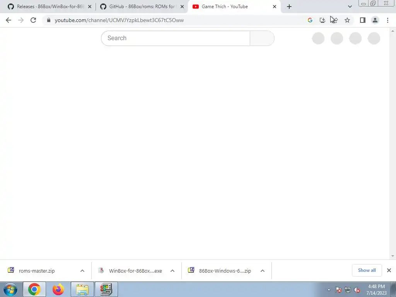Switch to GitHub 86Box/roms tab
The height and width of the screenshot is (297, 396).
tap(142, 7)
